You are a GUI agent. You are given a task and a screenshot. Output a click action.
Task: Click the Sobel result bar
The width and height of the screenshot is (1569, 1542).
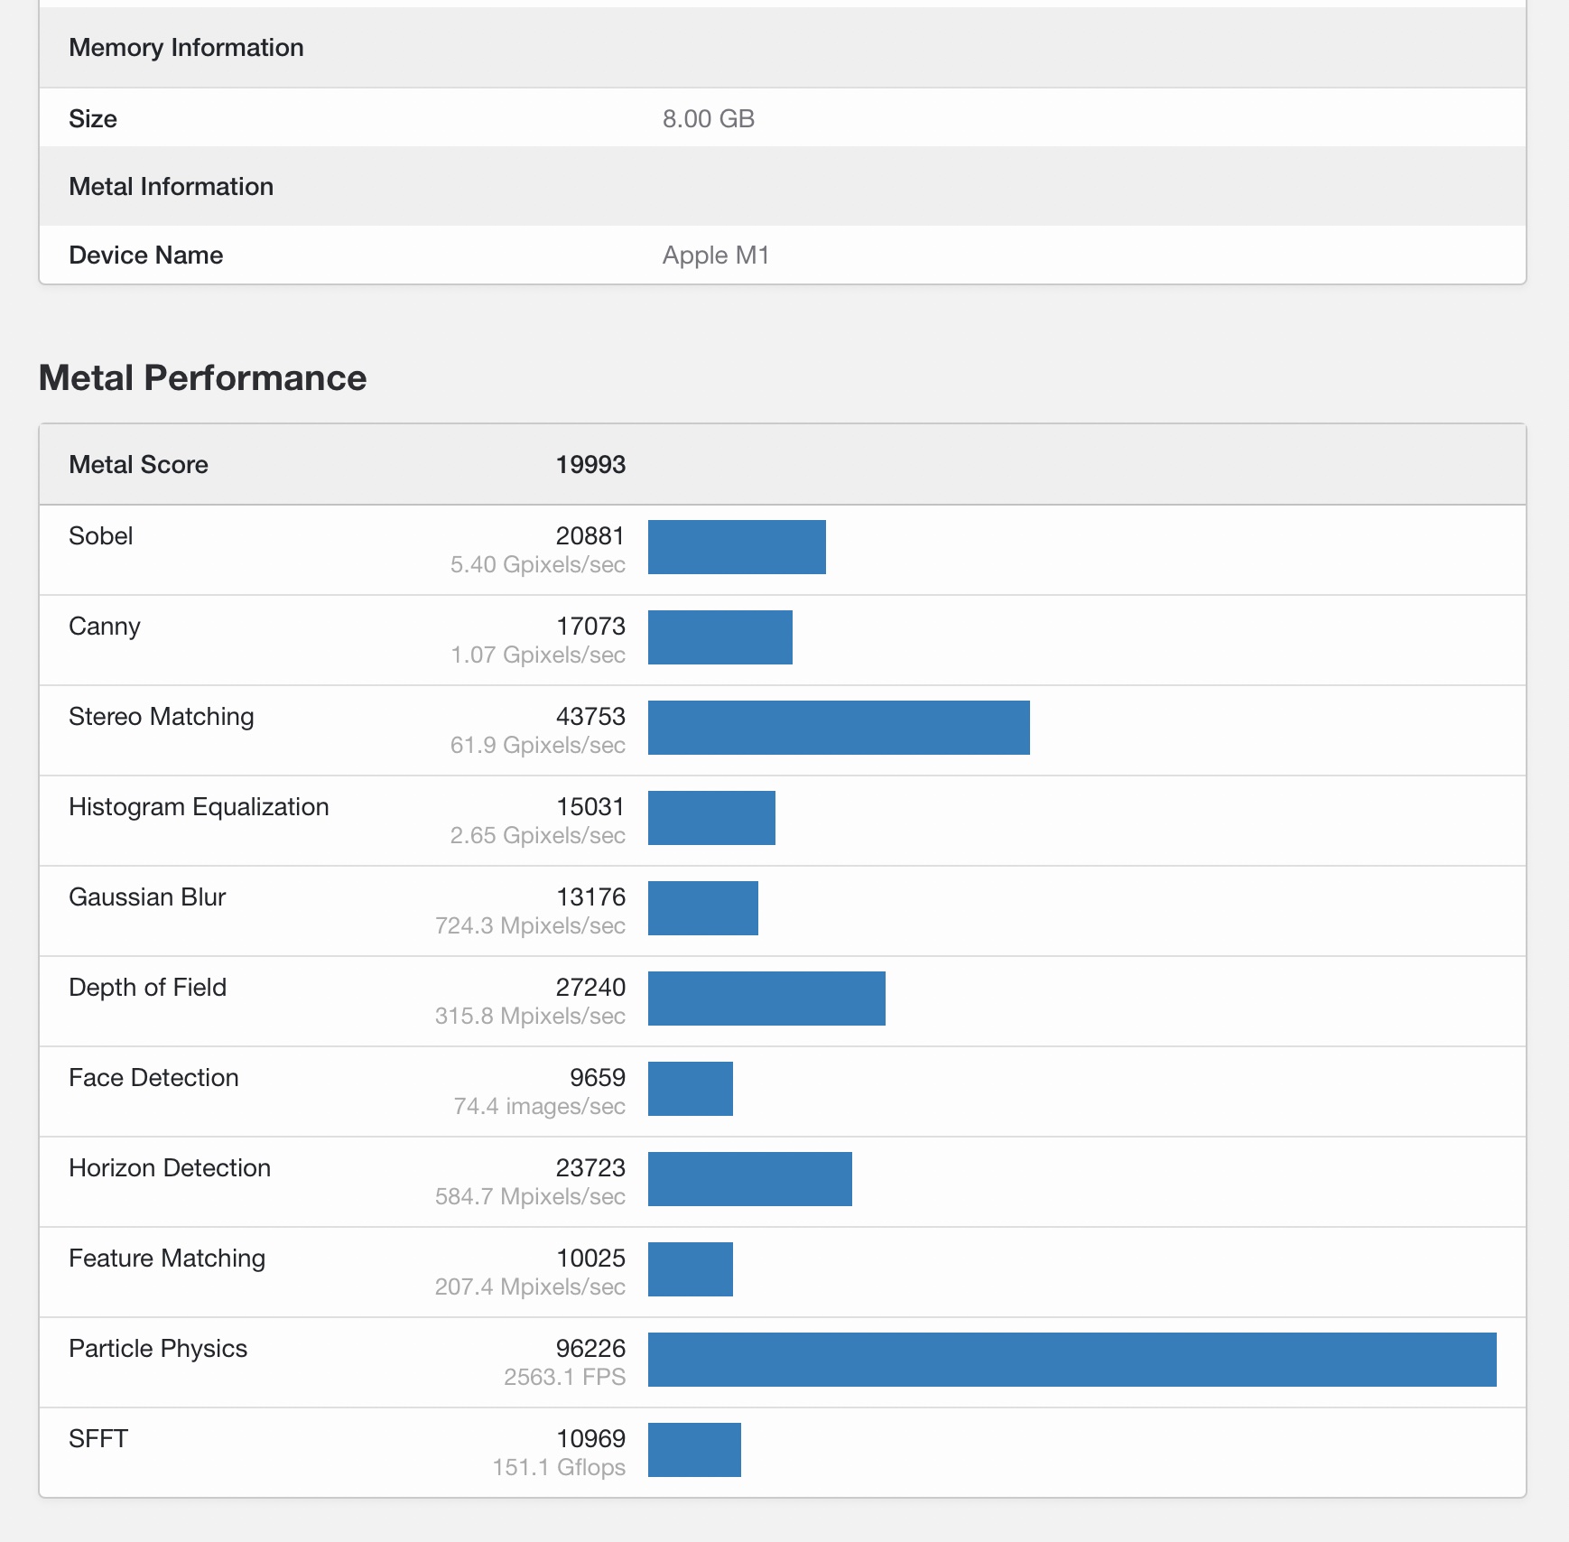[x=737, y=547]
